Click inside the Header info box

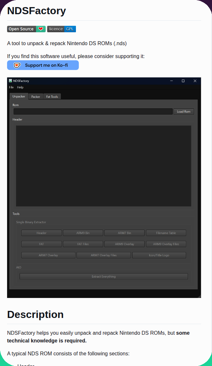pyautogui.click(x=104, y=166)
